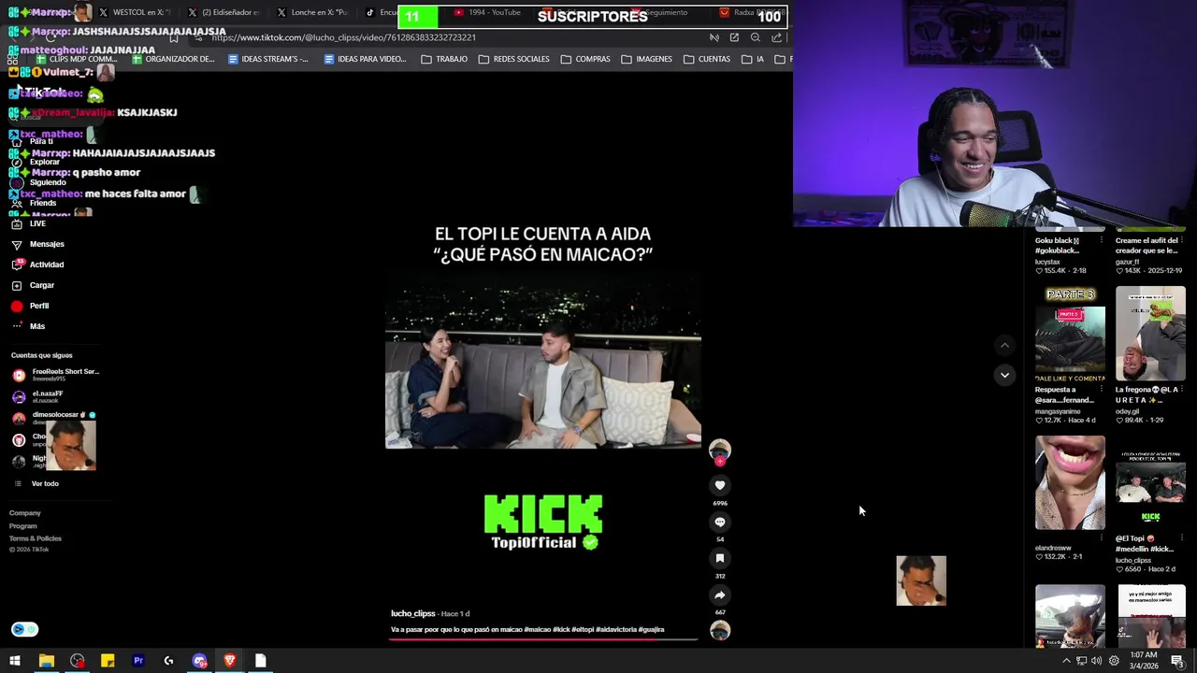Open the Program footer link

(23, 526)
